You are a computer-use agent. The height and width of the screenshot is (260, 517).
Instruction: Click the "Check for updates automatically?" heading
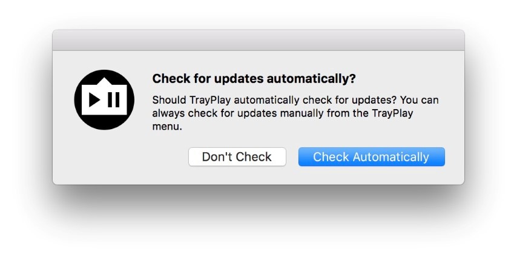coord(254,79)
